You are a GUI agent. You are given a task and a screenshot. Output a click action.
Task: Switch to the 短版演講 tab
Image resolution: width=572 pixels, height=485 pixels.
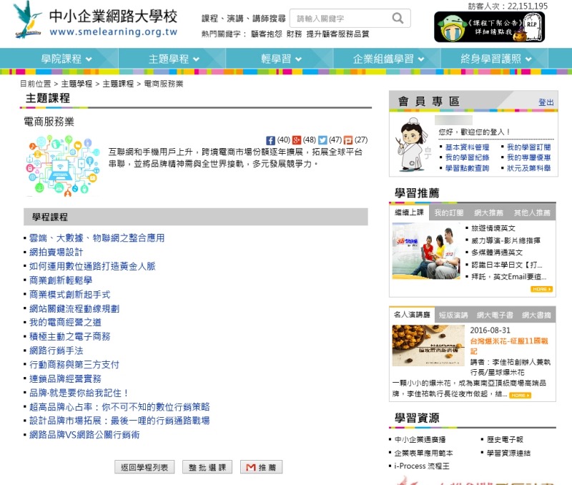point(453,315)
